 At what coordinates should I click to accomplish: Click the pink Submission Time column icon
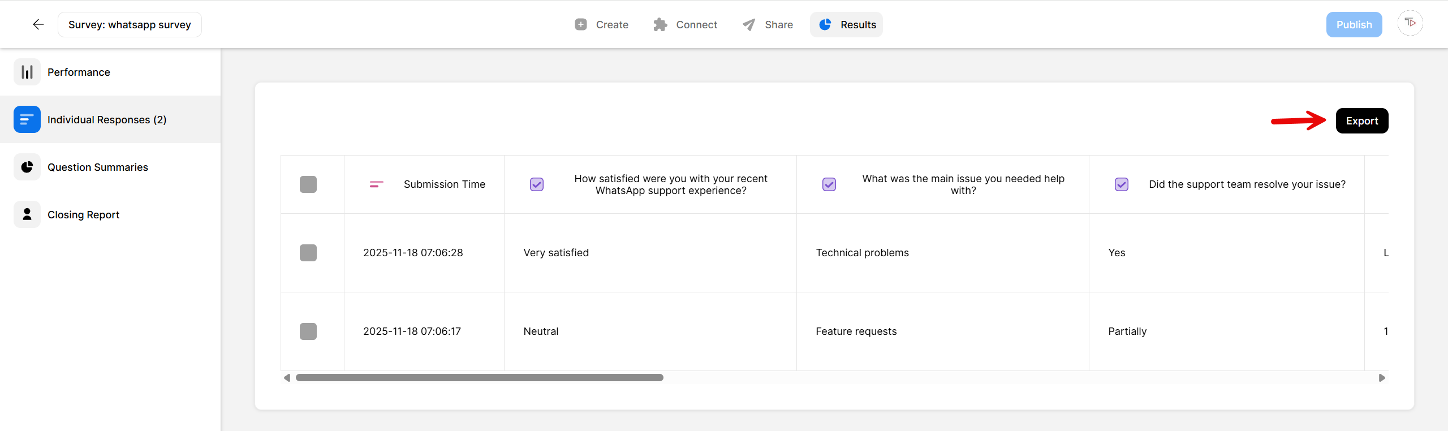coord(377,184)
